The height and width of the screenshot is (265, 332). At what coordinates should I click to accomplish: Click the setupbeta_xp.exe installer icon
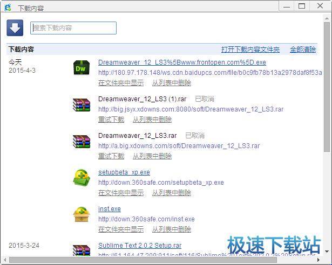[x=82, y=178]
